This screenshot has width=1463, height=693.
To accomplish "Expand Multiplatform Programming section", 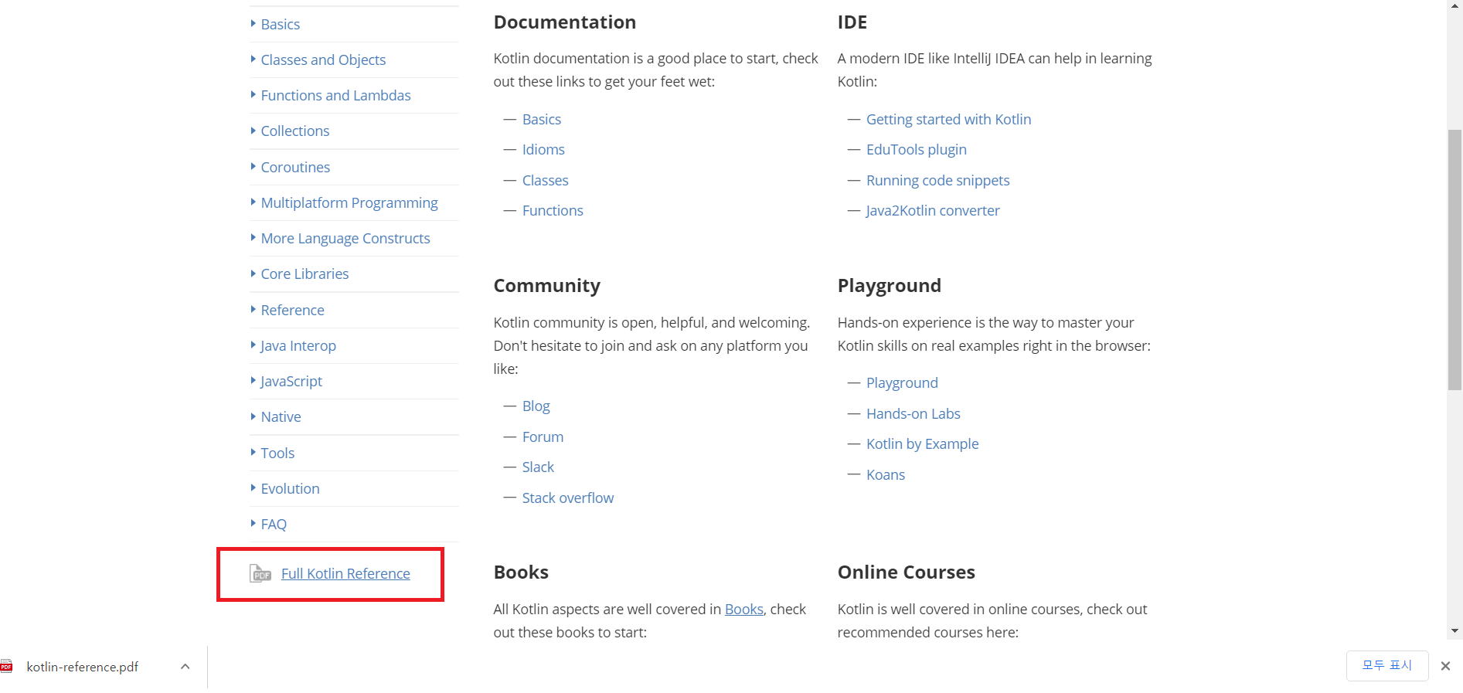I will click(349, 202).
